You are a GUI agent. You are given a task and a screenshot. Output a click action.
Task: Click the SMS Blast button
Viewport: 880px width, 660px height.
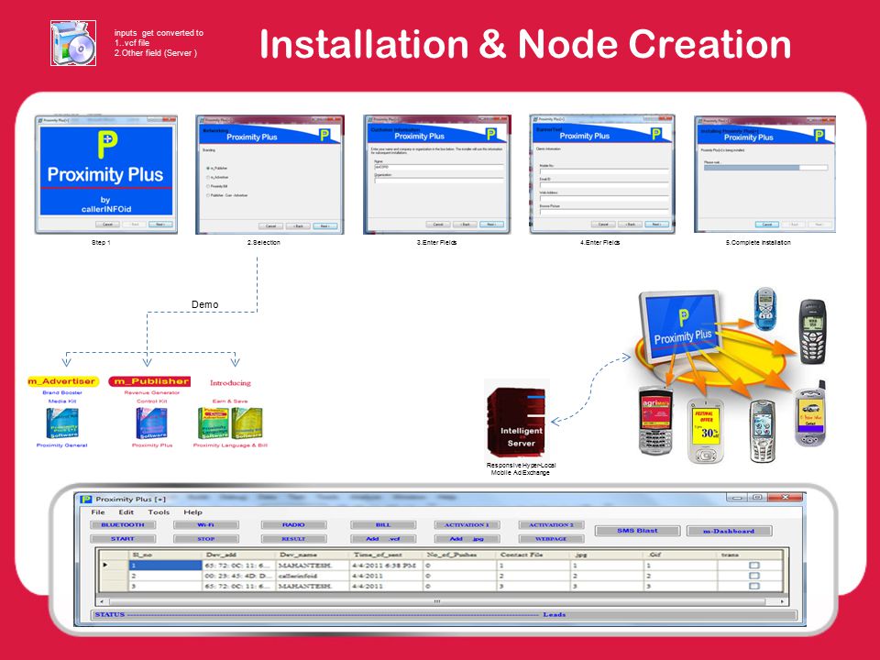(x=638, y=531)
